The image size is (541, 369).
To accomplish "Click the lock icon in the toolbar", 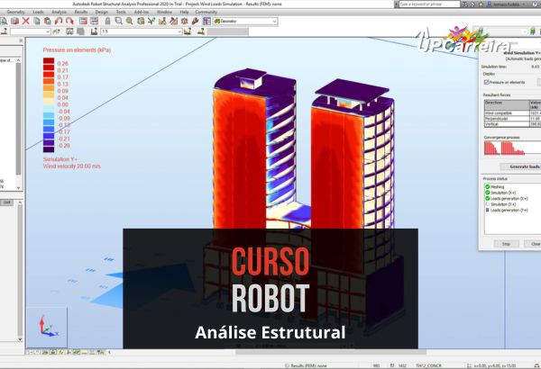I will pos(107,22).
